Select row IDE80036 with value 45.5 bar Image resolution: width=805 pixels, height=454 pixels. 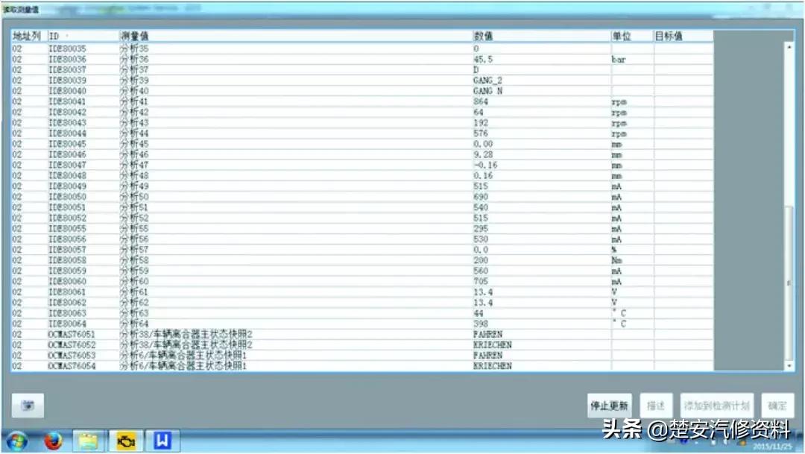pos(362,59)
